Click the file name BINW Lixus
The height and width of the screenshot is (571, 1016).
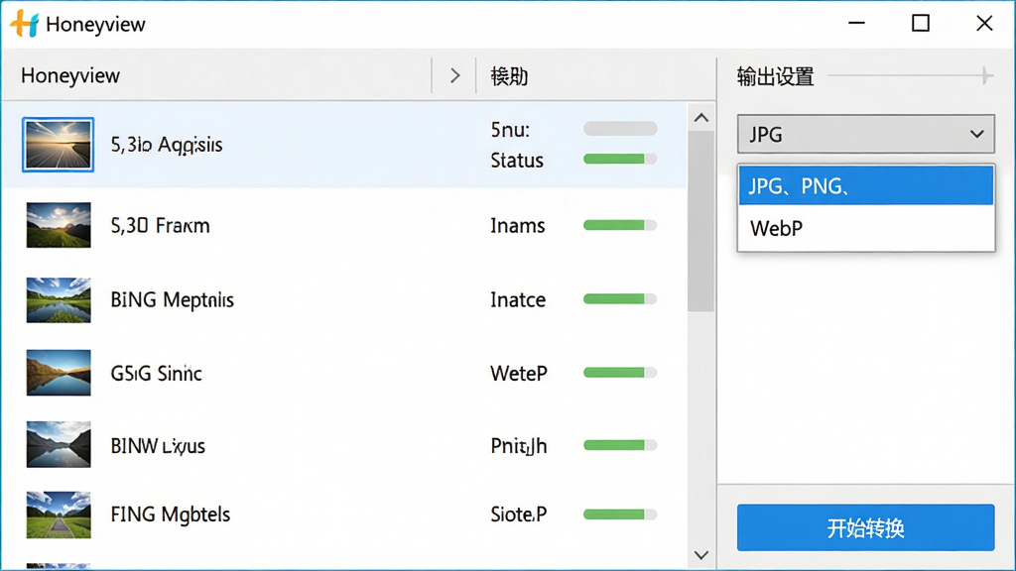click(158, 446)
